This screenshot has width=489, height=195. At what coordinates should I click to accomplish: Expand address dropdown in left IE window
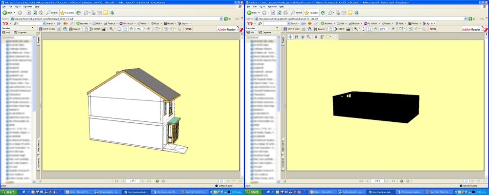pyautogui.click(x=221, y=19)
